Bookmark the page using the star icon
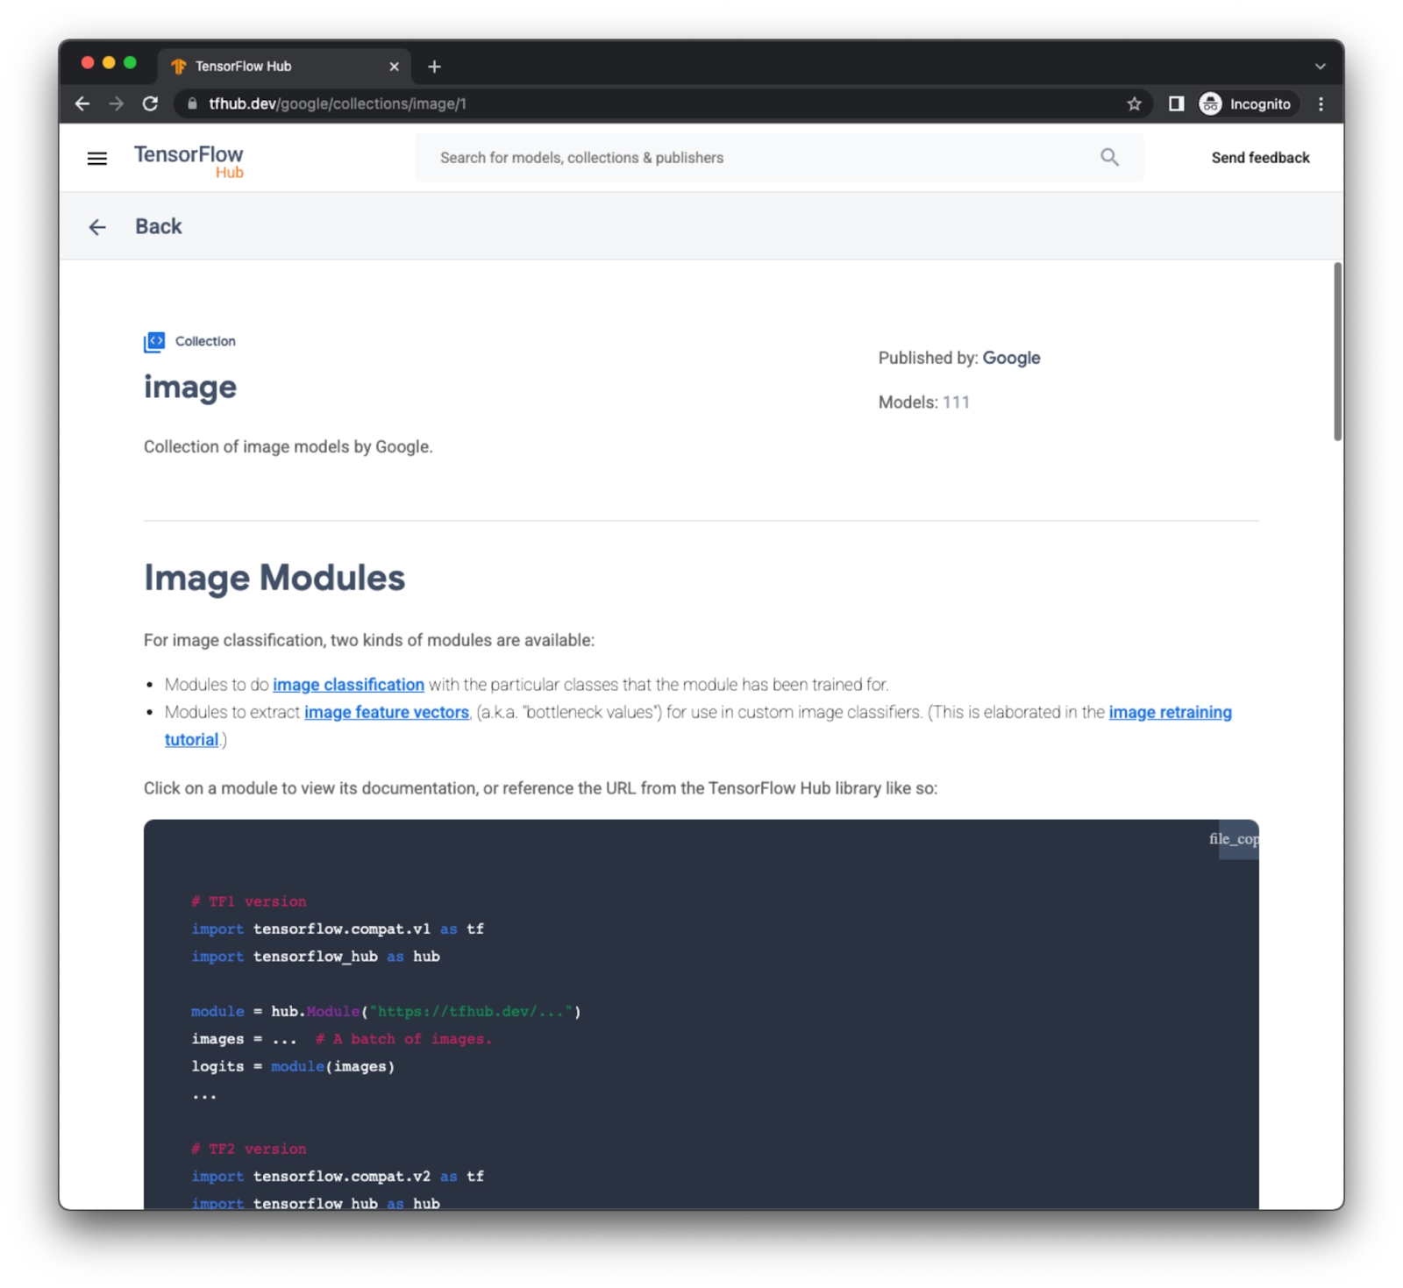The width and height of the screenshot is (1403, 1288). point(1134,103)
